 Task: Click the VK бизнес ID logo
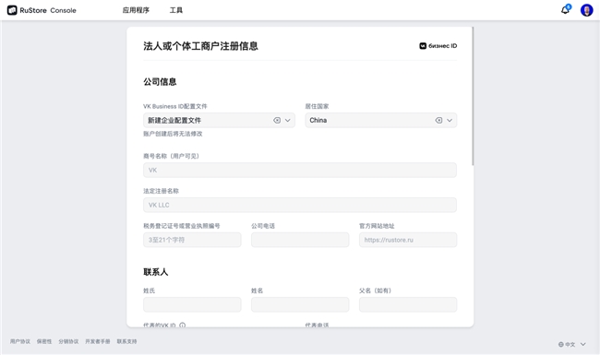click(438, 46)
